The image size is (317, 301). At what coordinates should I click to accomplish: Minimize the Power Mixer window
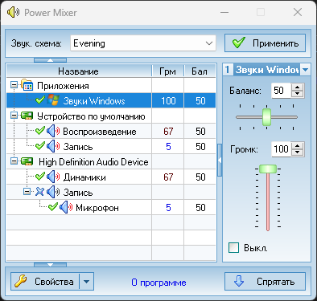click(224, 12)
